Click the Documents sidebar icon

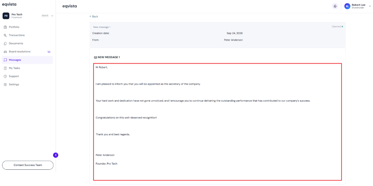pyautogui.click(x=5, y=43)
